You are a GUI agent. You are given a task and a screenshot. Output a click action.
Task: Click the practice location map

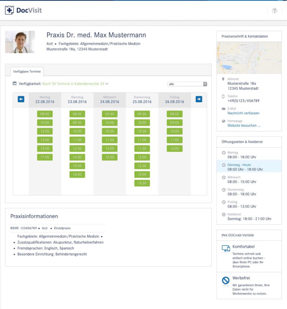tap(249, 57)
